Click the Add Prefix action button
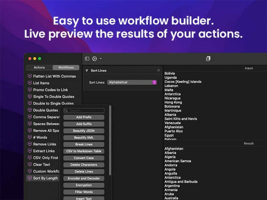 (x=84, y=117)
